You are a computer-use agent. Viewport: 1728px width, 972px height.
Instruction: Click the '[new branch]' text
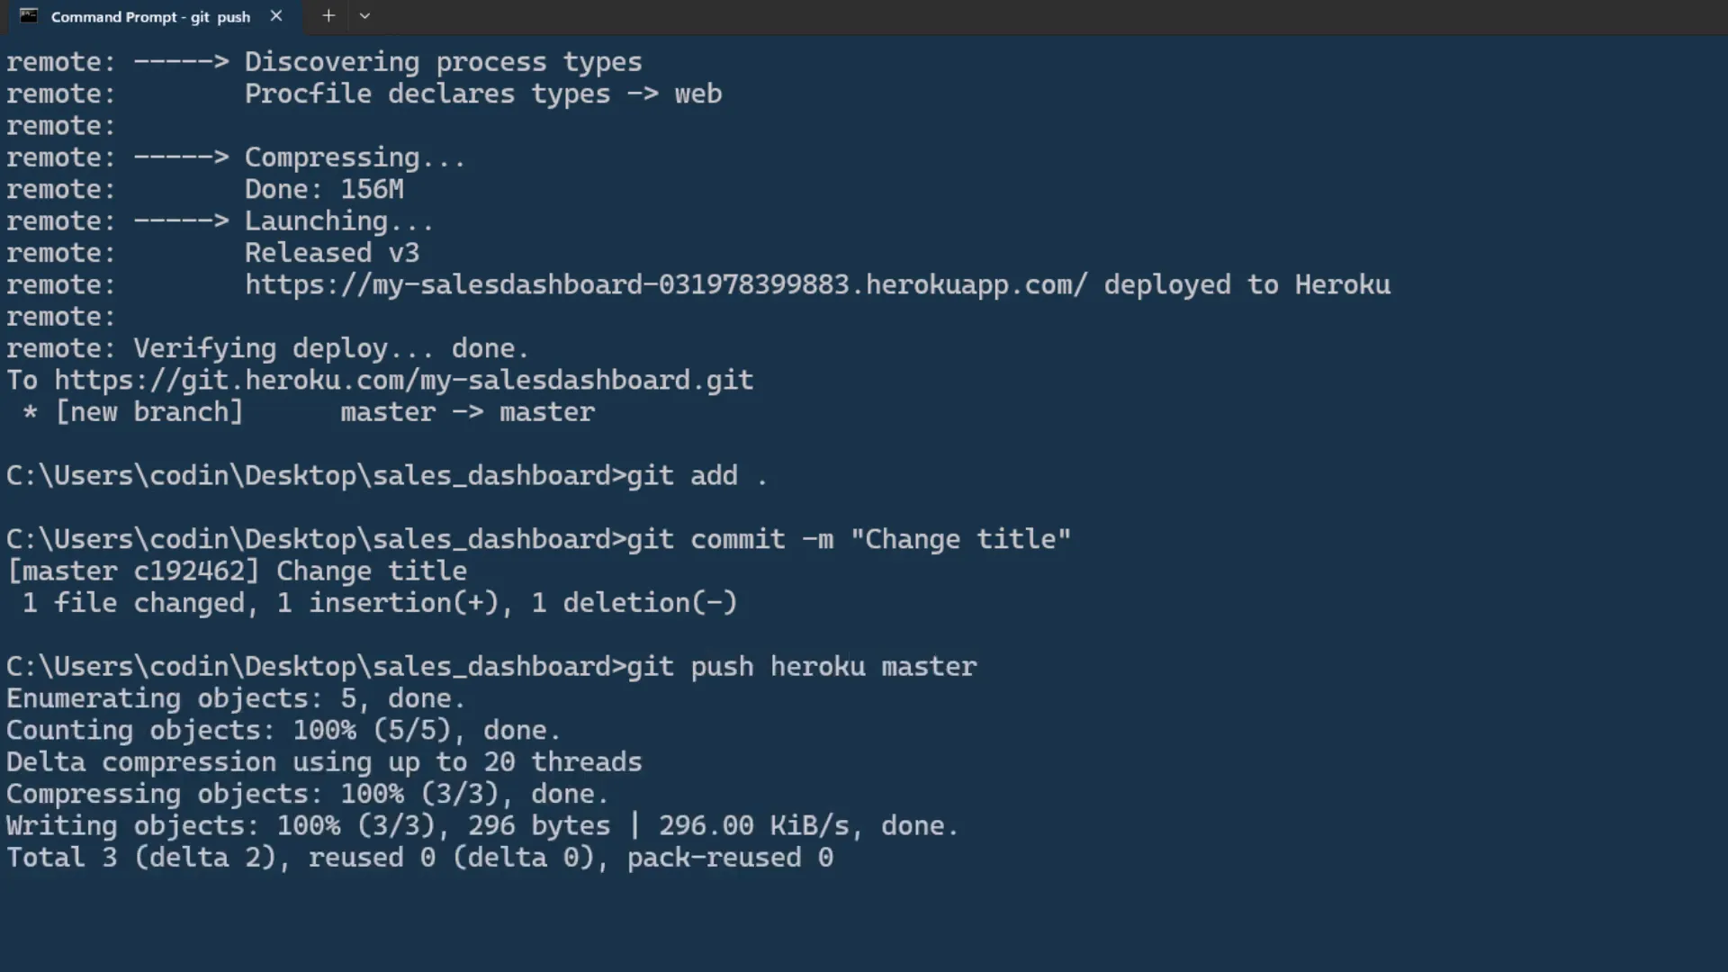coord(149,412)
